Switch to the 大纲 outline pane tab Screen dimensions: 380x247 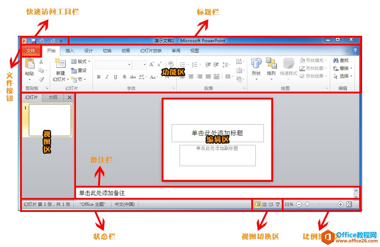[53, 97]
